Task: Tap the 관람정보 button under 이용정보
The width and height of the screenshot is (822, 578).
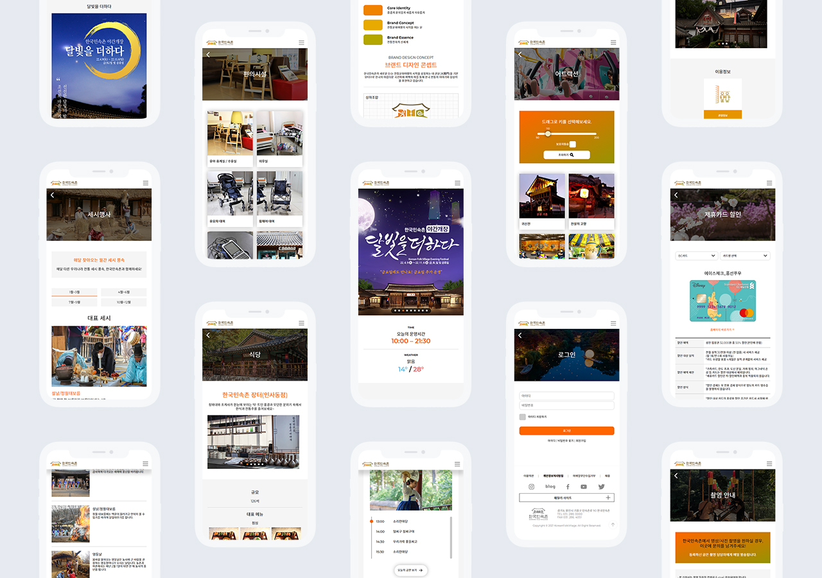Action: (x=723, y=115)
